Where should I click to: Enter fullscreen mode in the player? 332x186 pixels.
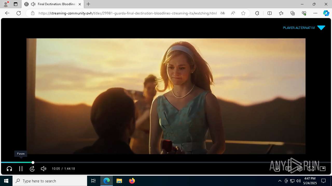point(311,169)
